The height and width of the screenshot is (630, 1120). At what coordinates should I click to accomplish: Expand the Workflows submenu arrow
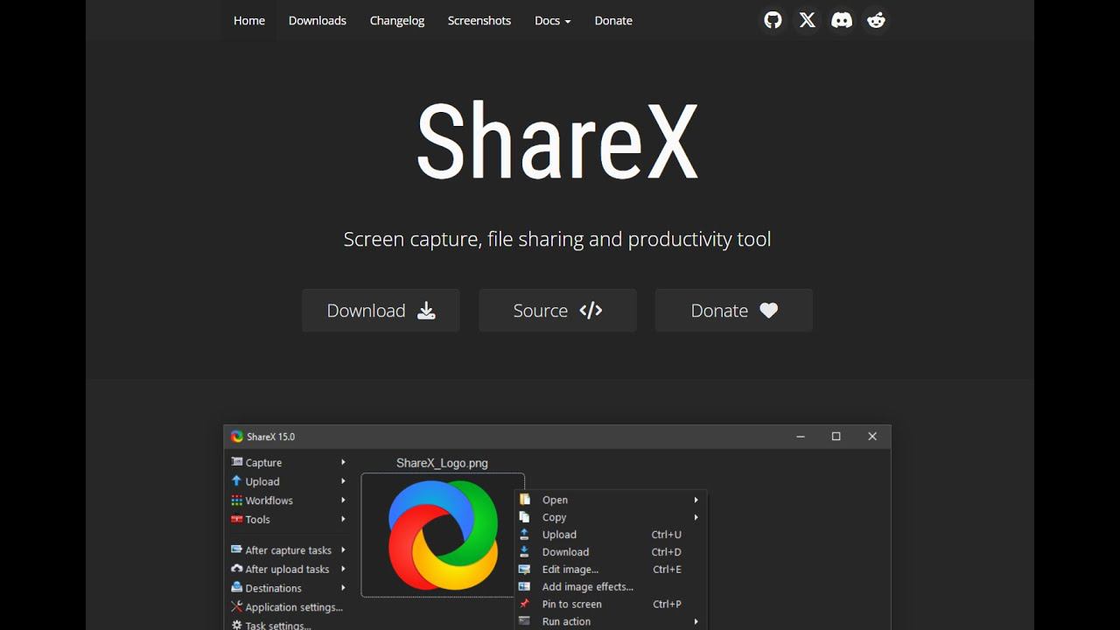click(343, 500)
